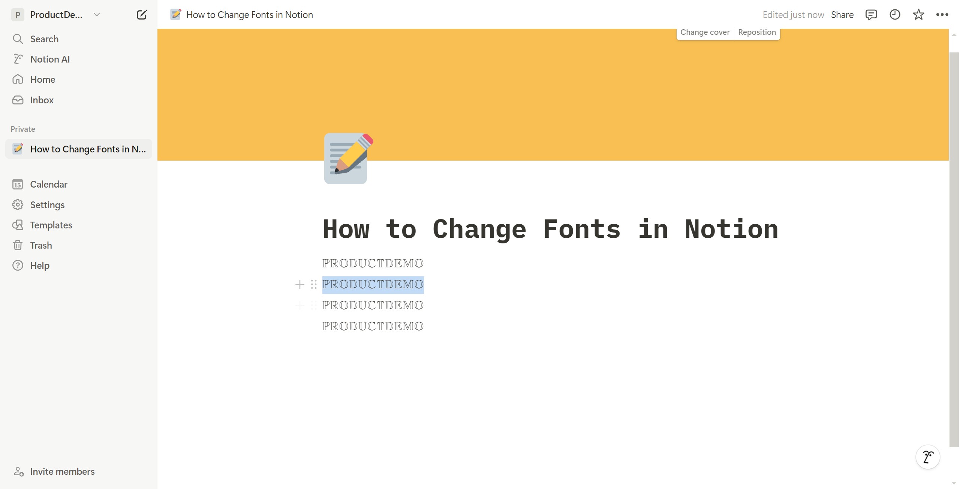
Task: Open Search in the sidebar
Action: 79,39
